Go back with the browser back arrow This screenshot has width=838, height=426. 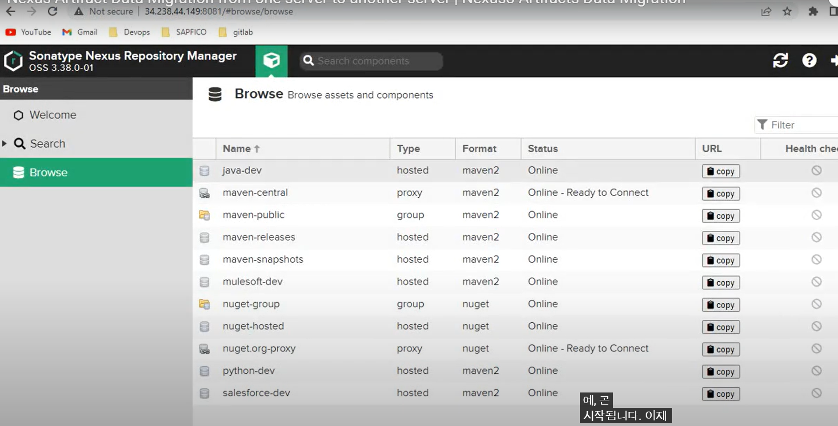coord(11,11)
